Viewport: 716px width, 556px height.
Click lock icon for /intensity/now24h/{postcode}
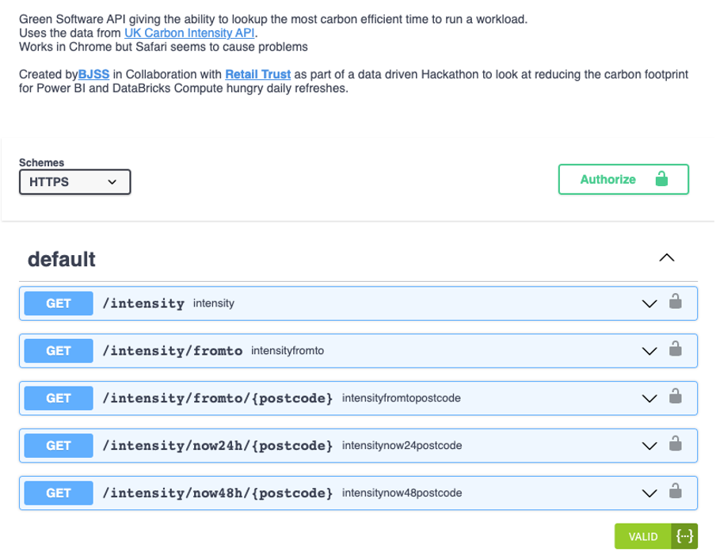click(x=676, y=444)
